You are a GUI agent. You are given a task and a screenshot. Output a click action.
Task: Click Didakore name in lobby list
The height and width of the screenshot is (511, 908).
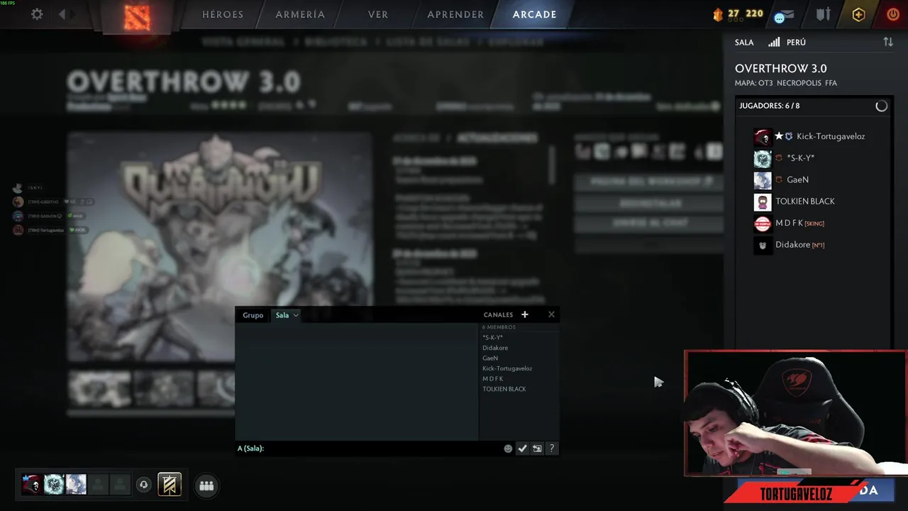coord(793,245)
